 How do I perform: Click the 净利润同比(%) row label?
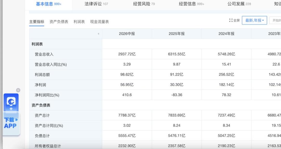tap(47, 95)
